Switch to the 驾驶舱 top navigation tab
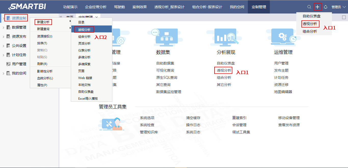The width and height of the screenshot is (348, 168). tap(119, 7)
